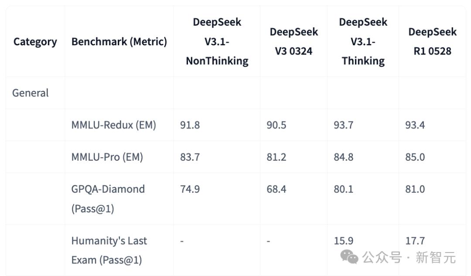The height and width of the screenshot is (276, 471).
Task: Select the 90.5 score value
Action: point(276,125)
